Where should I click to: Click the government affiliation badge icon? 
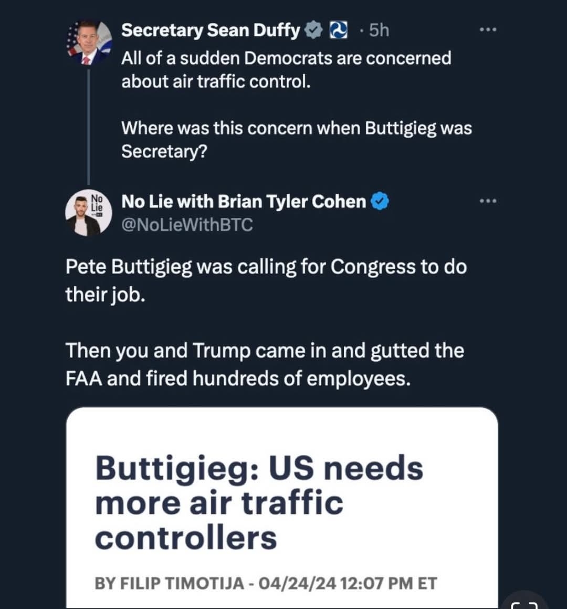(x=339, y=30)
